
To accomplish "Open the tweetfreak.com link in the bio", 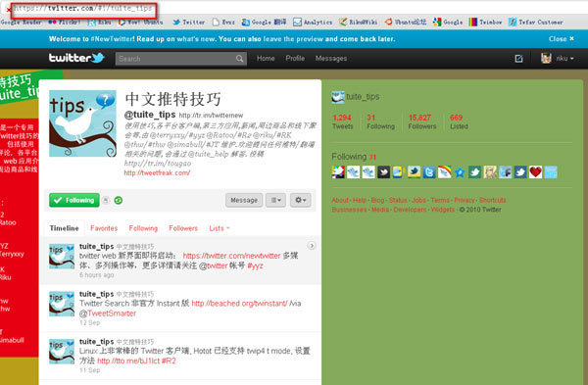I will pyautogui.click(x=157, y=172).
